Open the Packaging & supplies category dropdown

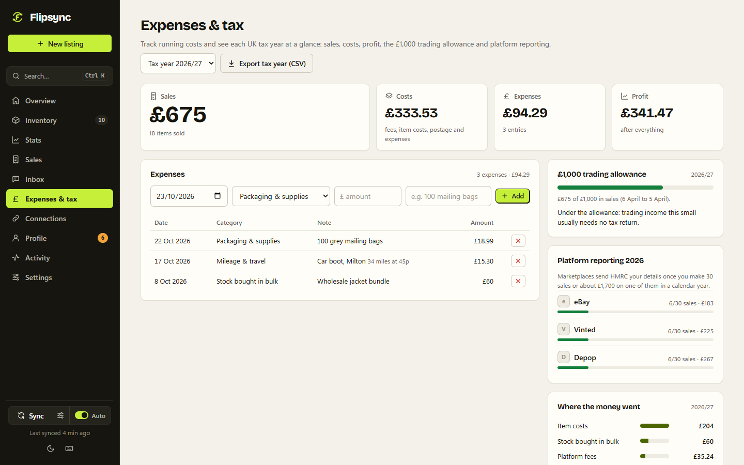[x=281, y=196]
